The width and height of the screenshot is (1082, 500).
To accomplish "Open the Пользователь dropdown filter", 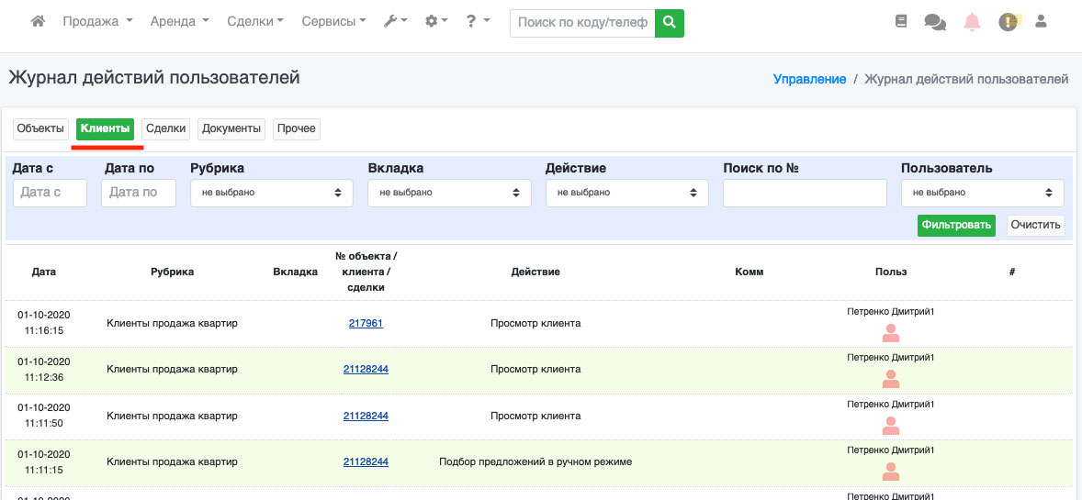I will pos(982,193).
